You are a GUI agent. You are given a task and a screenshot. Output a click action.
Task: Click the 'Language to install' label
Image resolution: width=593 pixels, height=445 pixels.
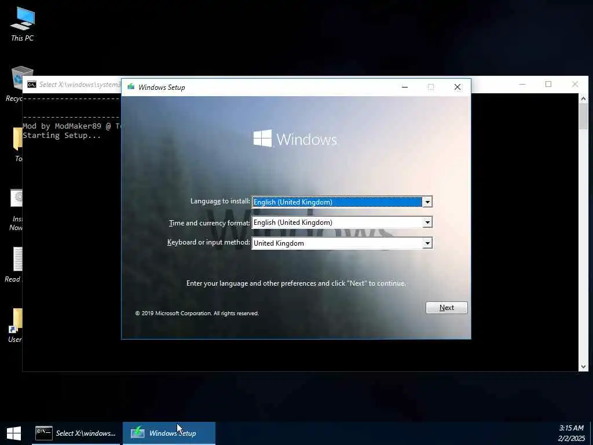pyautogui.click(x=220, y=201)
